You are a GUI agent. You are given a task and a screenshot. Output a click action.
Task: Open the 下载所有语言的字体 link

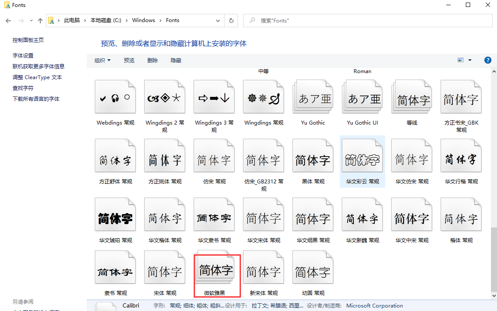(x=36, y=99)
